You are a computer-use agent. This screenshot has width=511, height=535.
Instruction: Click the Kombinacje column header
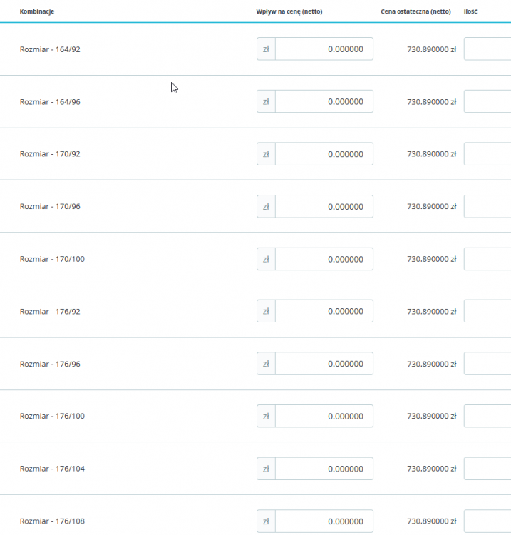pyautogui.click(x=37, y=12)
